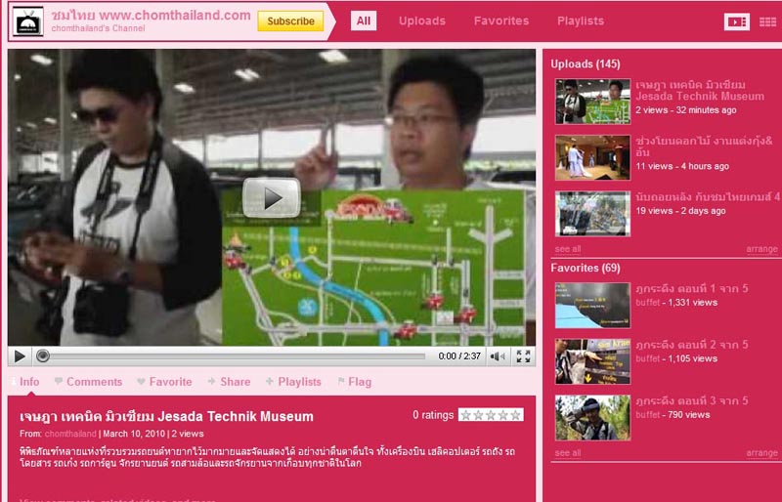Image resolution: width=782 pixels, height=502 pixels.
Task: Open the Comments tab
Action: click(x=89, y=382)
